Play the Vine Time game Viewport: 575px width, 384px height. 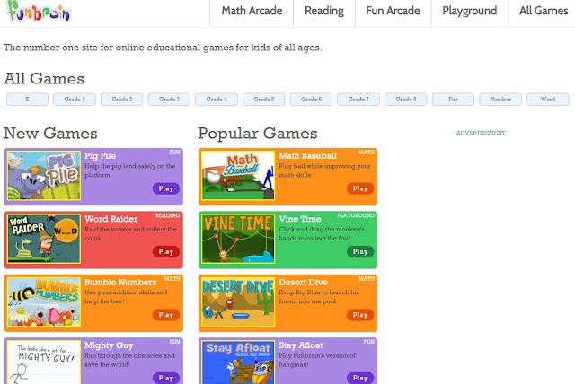tap(360, 251)
